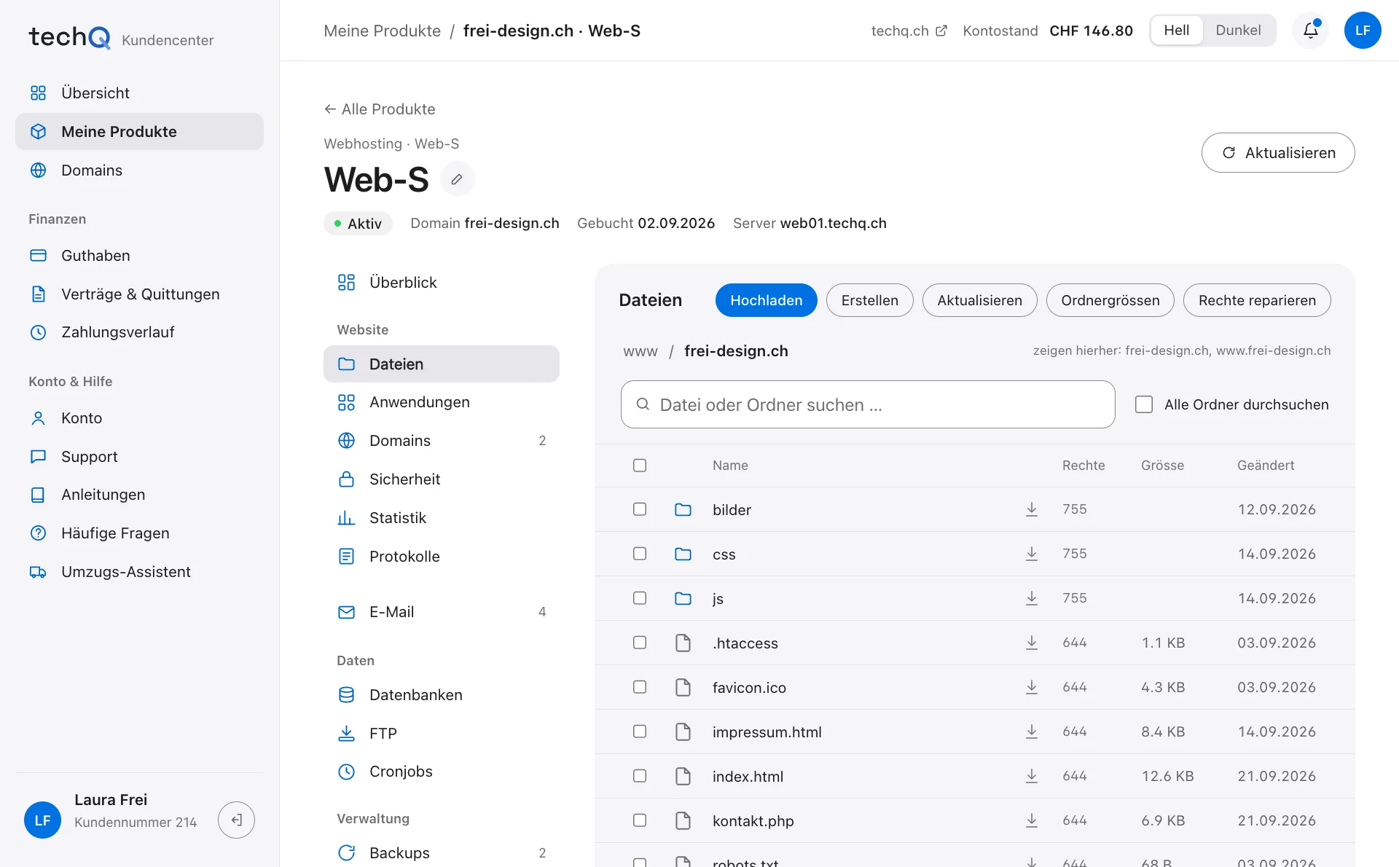Click the pencil icon beside Web-S title
1399x867 pixels.
[x=457, y=179]
